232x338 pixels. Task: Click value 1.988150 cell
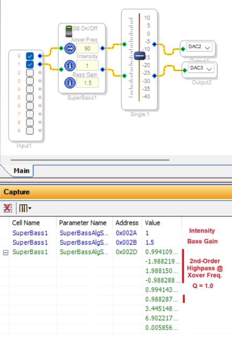(x=162, y=271)
